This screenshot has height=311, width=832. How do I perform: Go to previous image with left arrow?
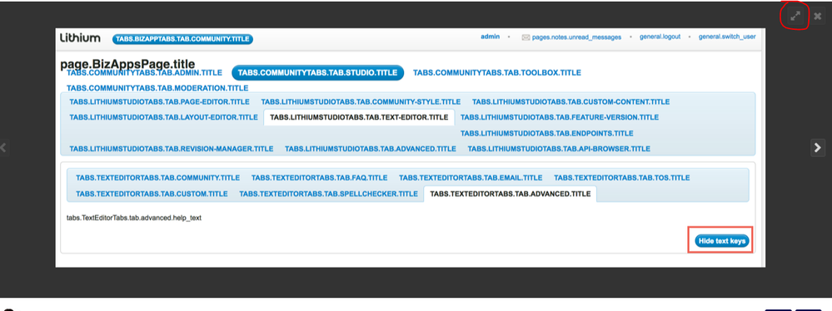(3, 147)
